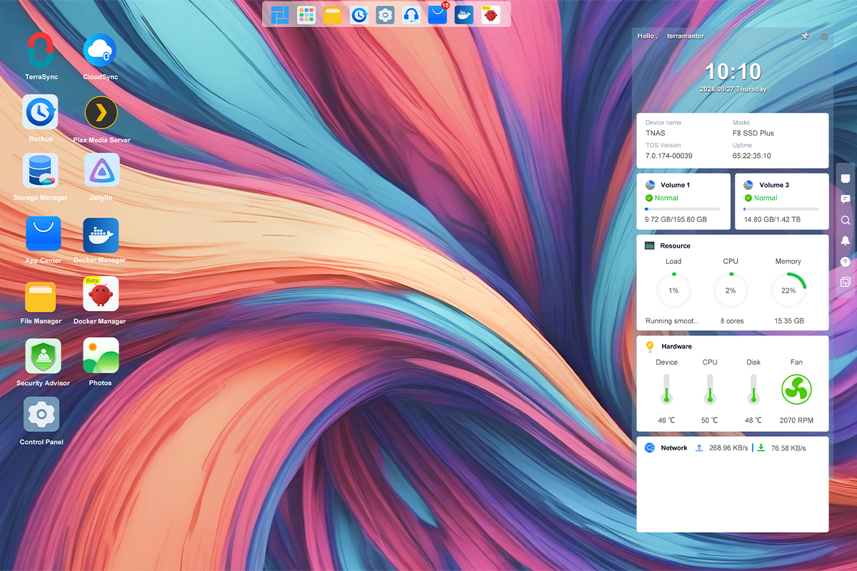This screenshot has width=857, height=571.
Task: Click the desktop layout icon in top dock
Action: click(x=280, y=14)
